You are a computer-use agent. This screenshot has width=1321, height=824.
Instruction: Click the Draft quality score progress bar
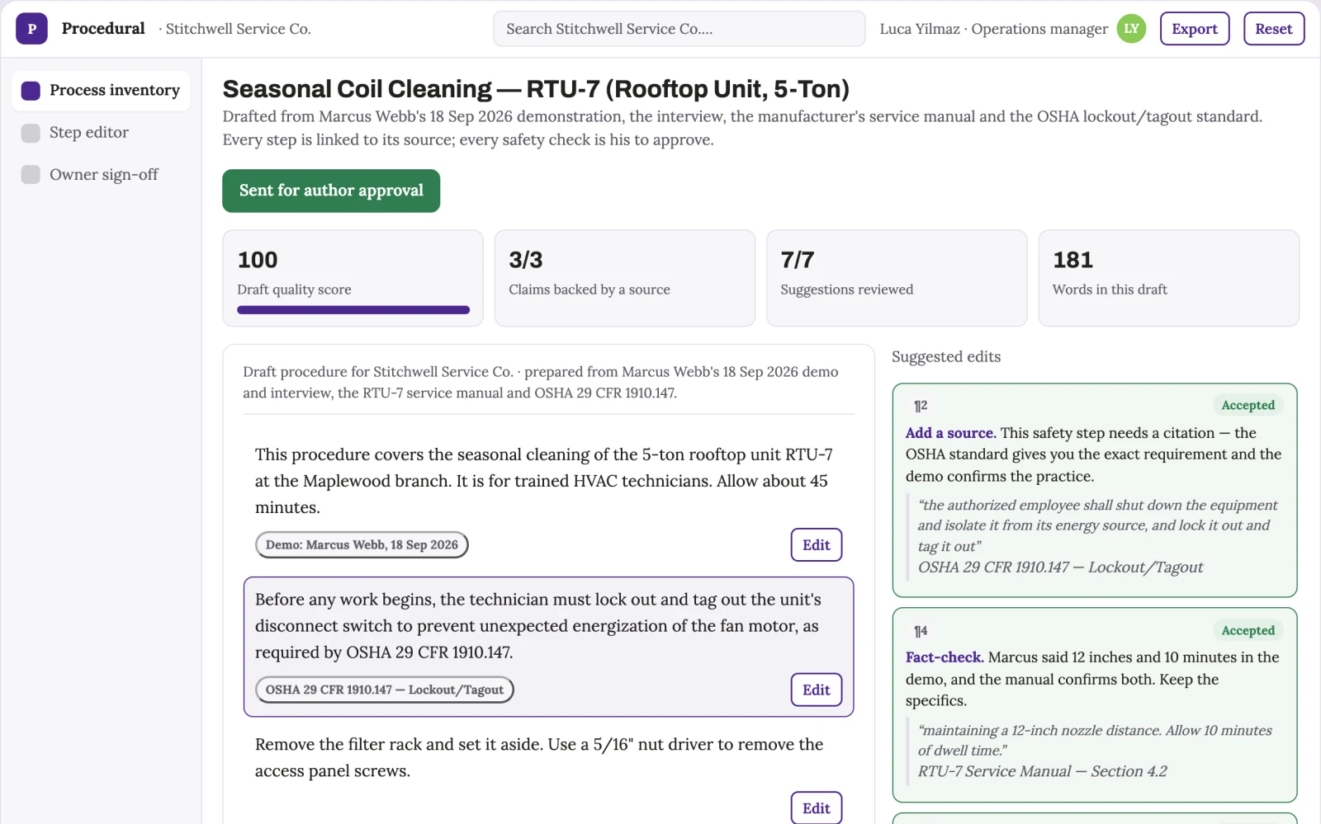pyautogui.click(x=353, y=310)
